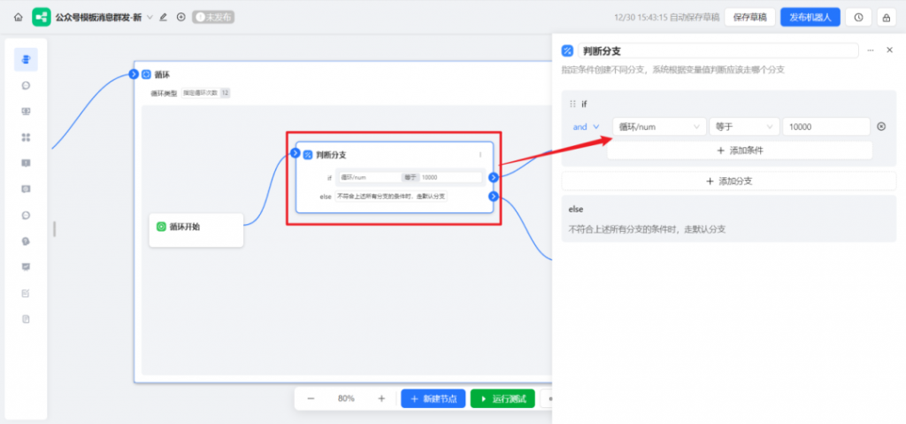Screen dimensions: 906x424
Task: Delete the condition with circled x
Action: 881,127
